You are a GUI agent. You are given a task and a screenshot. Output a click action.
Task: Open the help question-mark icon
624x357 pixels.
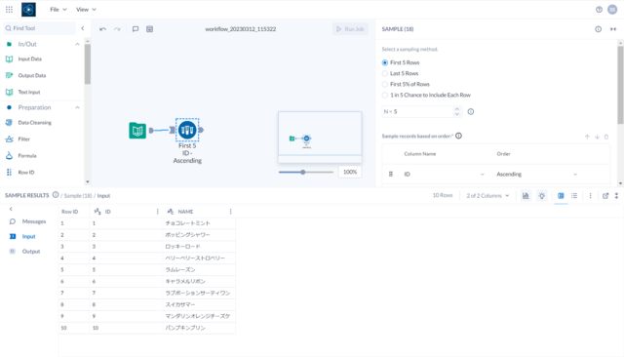coord(599,10)
